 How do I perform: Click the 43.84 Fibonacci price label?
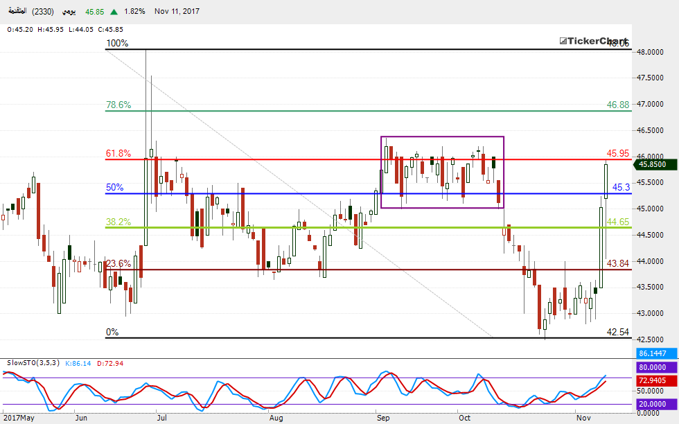(617, 263)
